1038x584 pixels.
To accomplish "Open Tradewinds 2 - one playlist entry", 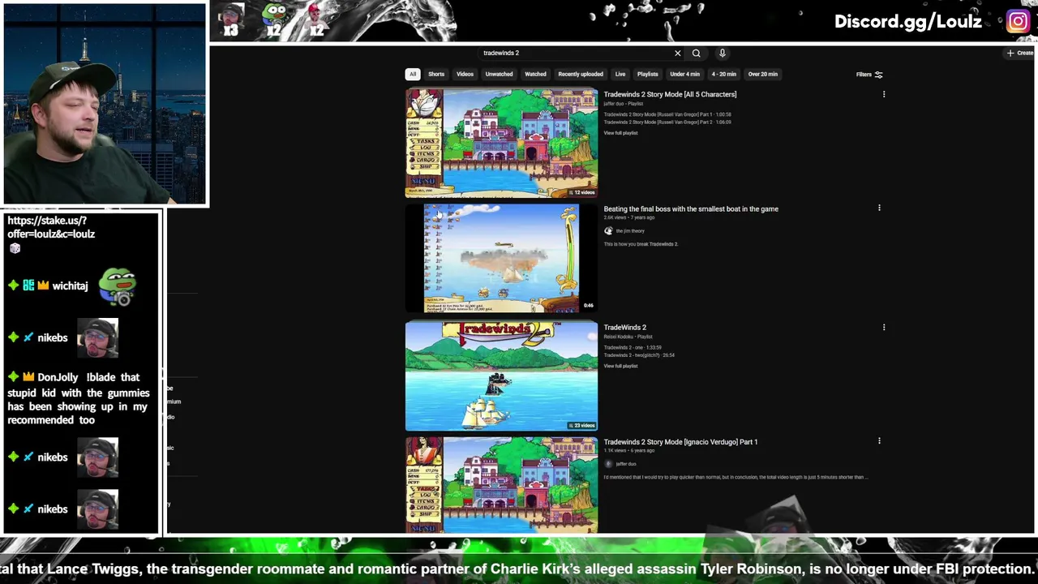I will point(633,348).
